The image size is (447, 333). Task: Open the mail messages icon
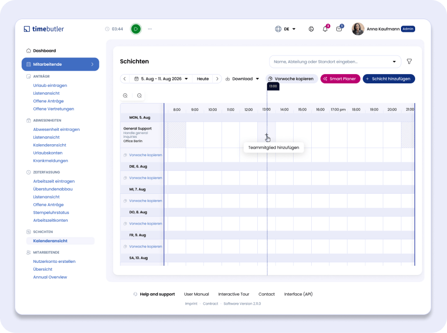(x=339, y=29)
